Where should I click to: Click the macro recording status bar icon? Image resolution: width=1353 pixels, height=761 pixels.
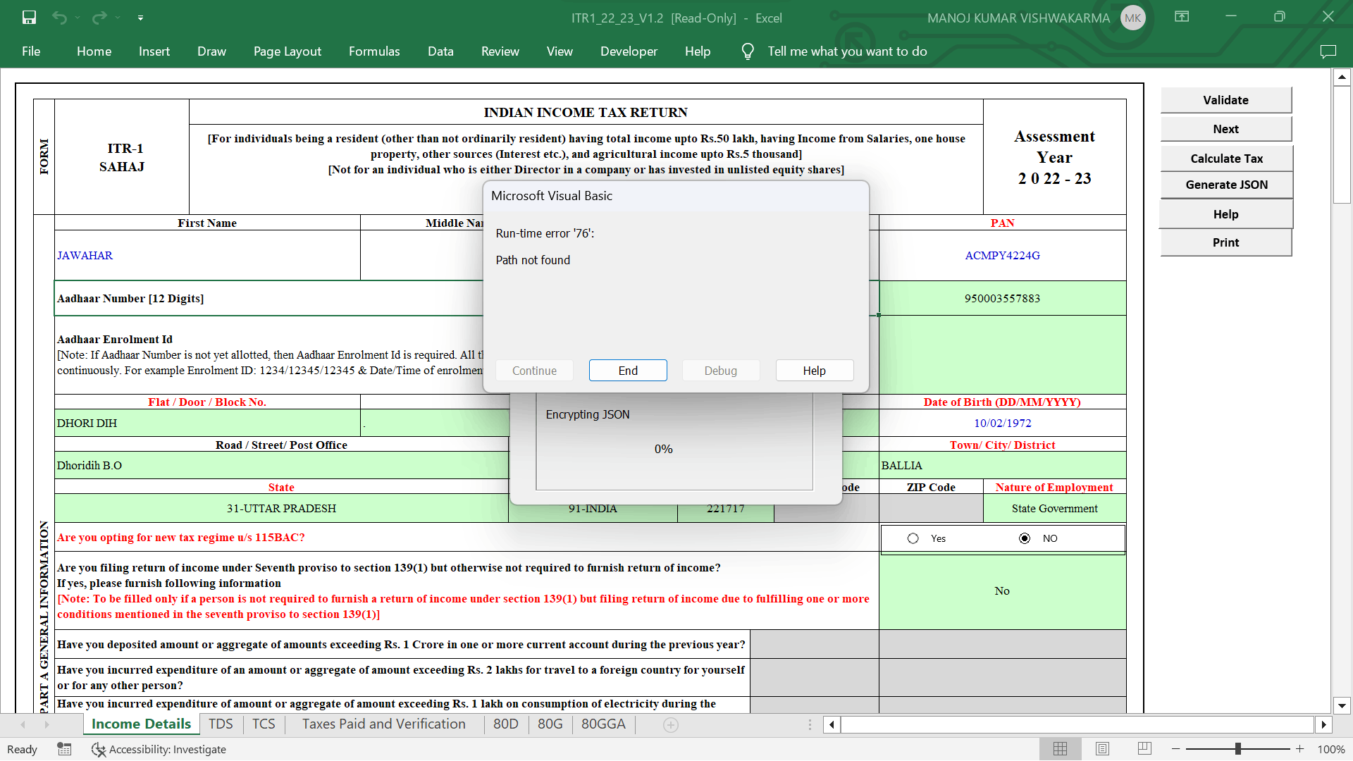(64, 749)
